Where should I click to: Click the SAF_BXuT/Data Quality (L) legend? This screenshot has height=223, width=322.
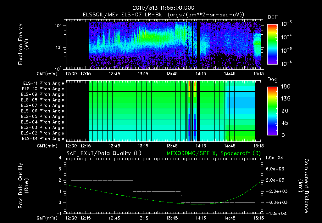104,153
